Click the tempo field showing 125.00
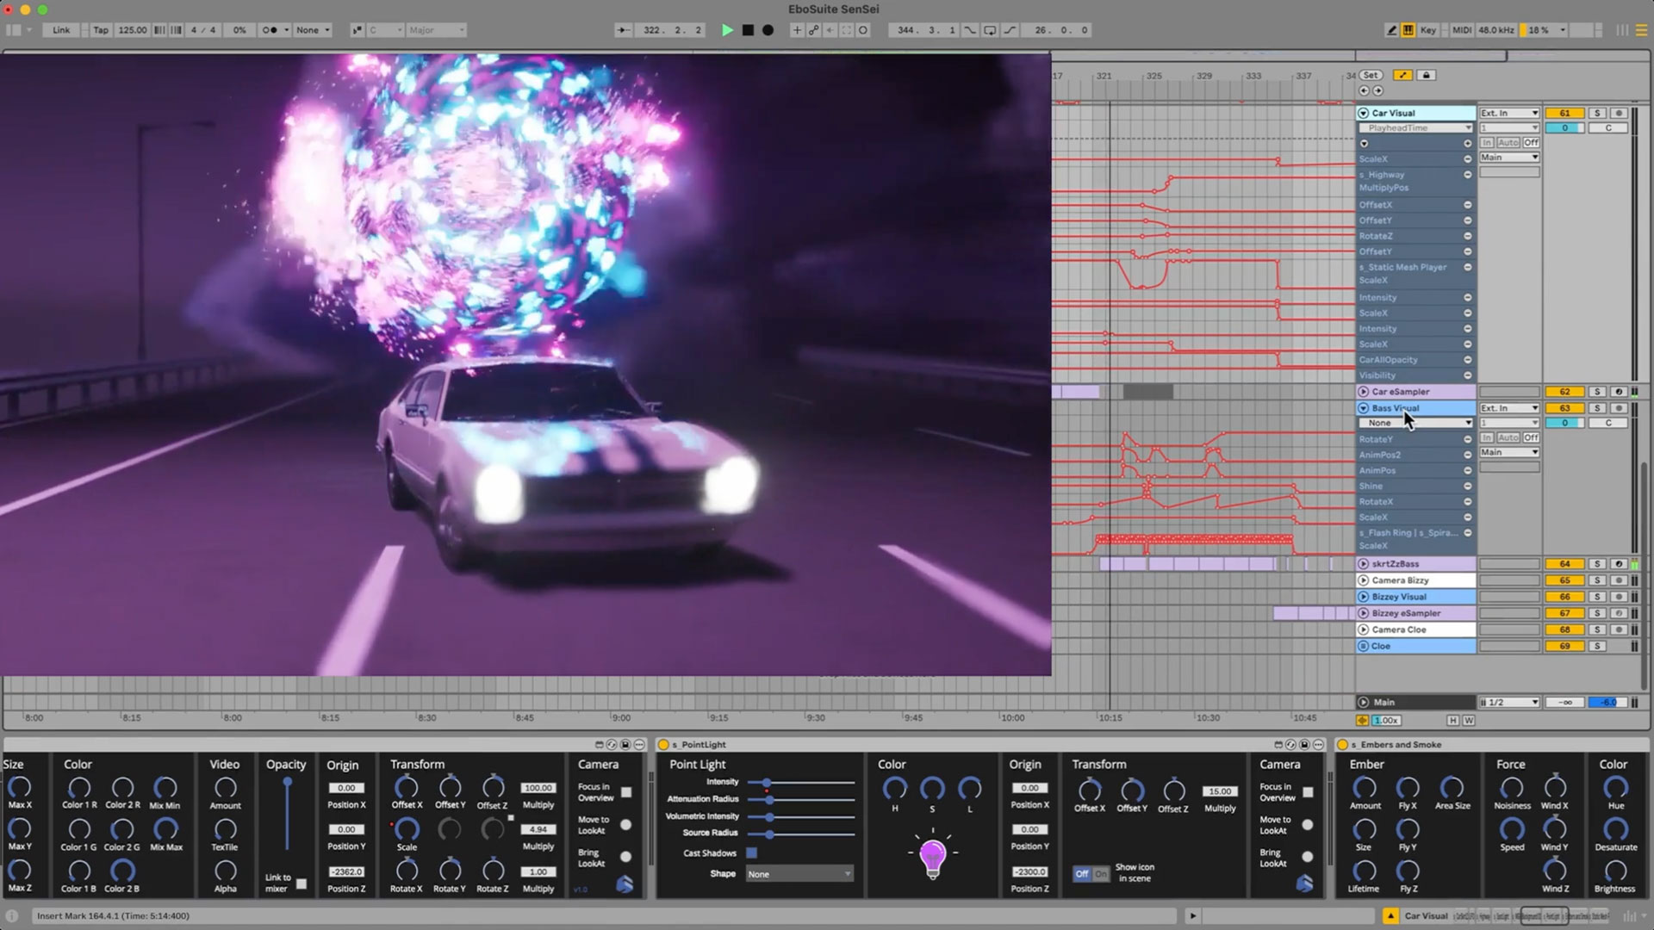Image resolution: width=1654 pixels, height=930 pixels. [x=132, y=30]
